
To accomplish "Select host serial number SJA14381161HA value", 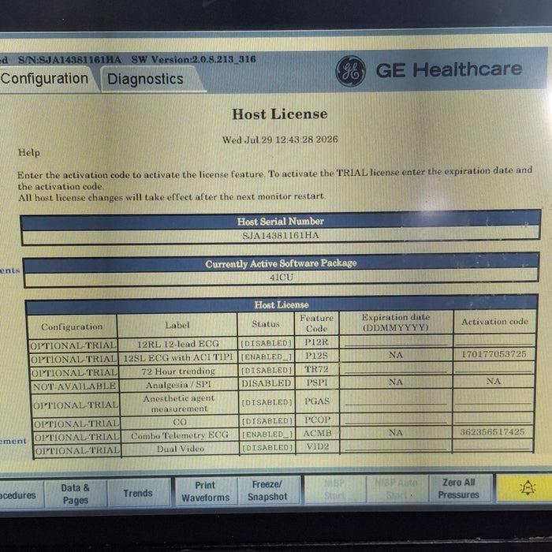I will point(281,235).
